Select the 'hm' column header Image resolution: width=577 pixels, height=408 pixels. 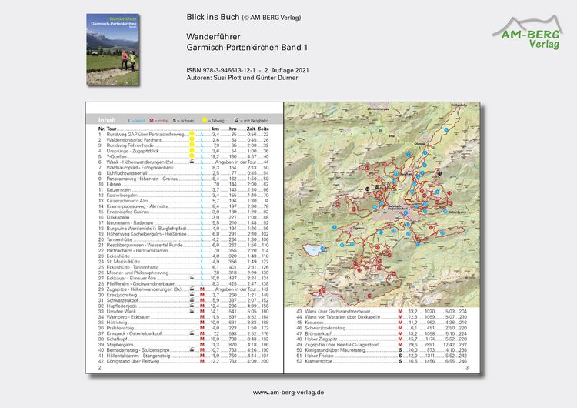pos(232,129)
